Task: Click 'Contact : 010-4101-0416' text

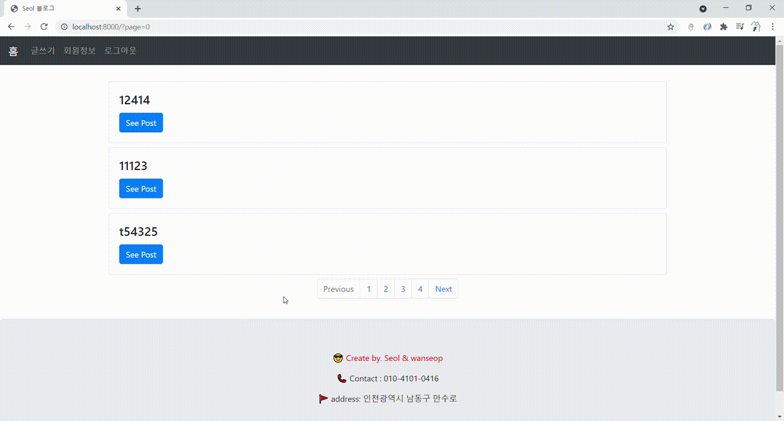Action: [394, 378]
